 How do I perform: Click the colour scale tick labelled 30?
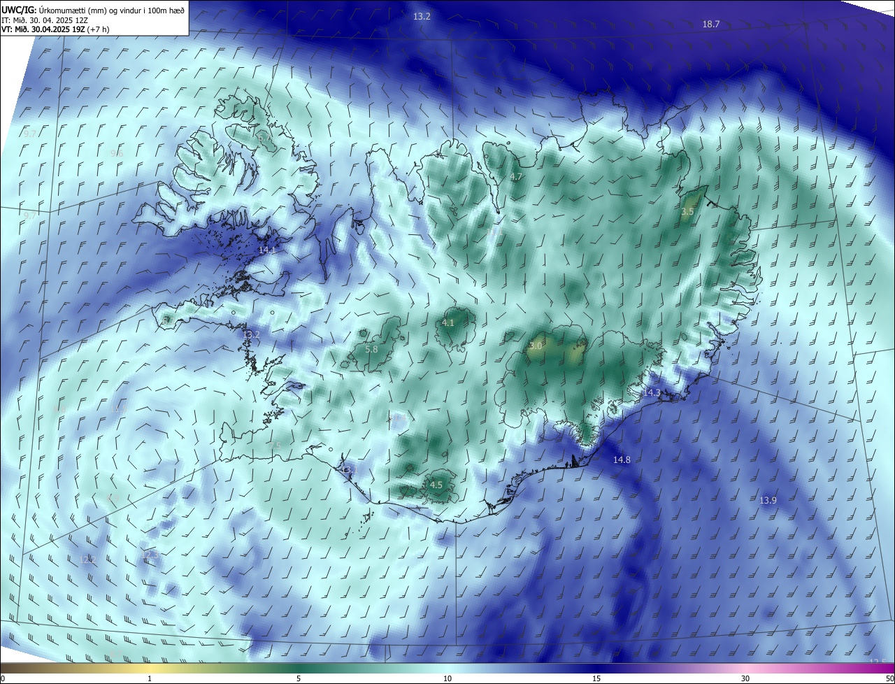[x=745, y=678]
